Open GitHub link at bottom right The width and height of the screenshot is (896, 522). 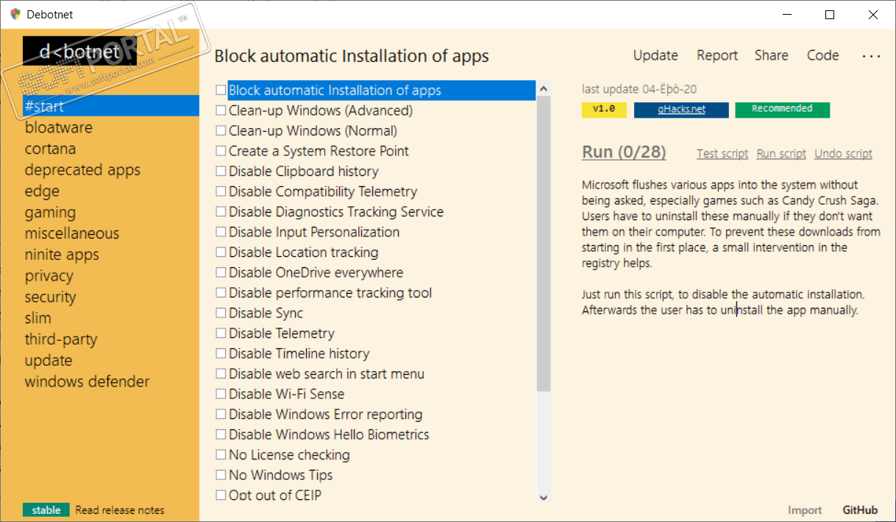(860, 510)
